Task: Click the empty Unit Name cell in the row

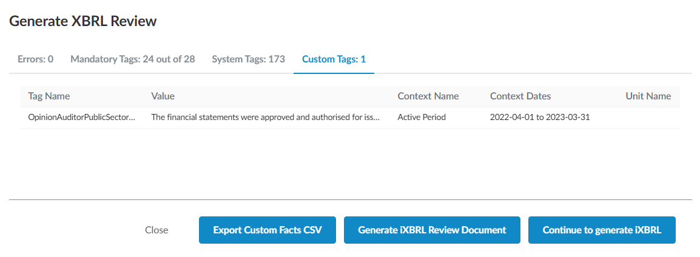Action: click(648, 118)
